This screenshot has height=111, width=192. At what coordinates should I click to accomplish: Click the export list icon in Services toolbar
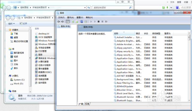tap(77, 22)
